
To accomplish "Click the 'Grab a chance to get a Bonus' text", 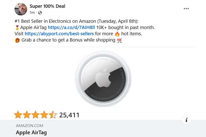I will point(68,40).
